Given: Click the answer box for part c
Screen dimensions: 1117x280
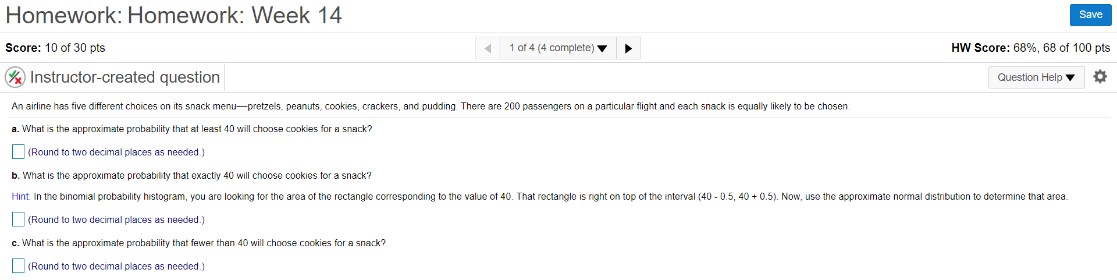Looking at the screenshot, I should (x=18, y=266).
